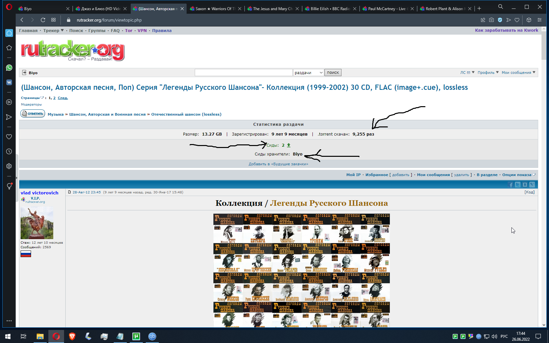This screenshot has height=343, width=549.
Task: Go to page 2 of the topic
Action: [55, 98]
